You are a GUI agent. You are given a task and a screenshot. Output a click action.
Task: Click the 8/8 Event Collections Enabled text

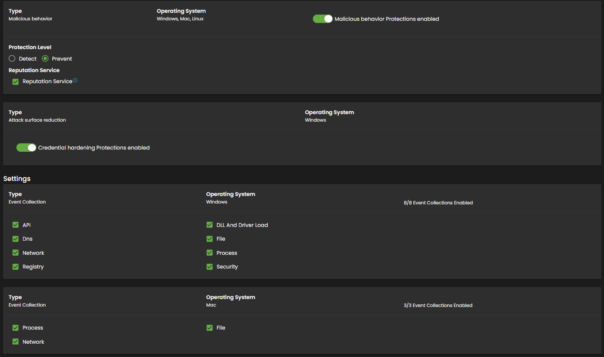[x=438, y=203]
